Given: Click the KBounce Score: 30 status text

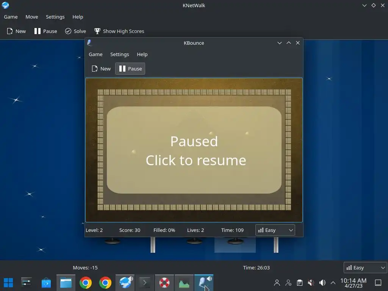Looking at the screenshot, I should [x=130, y=230].
